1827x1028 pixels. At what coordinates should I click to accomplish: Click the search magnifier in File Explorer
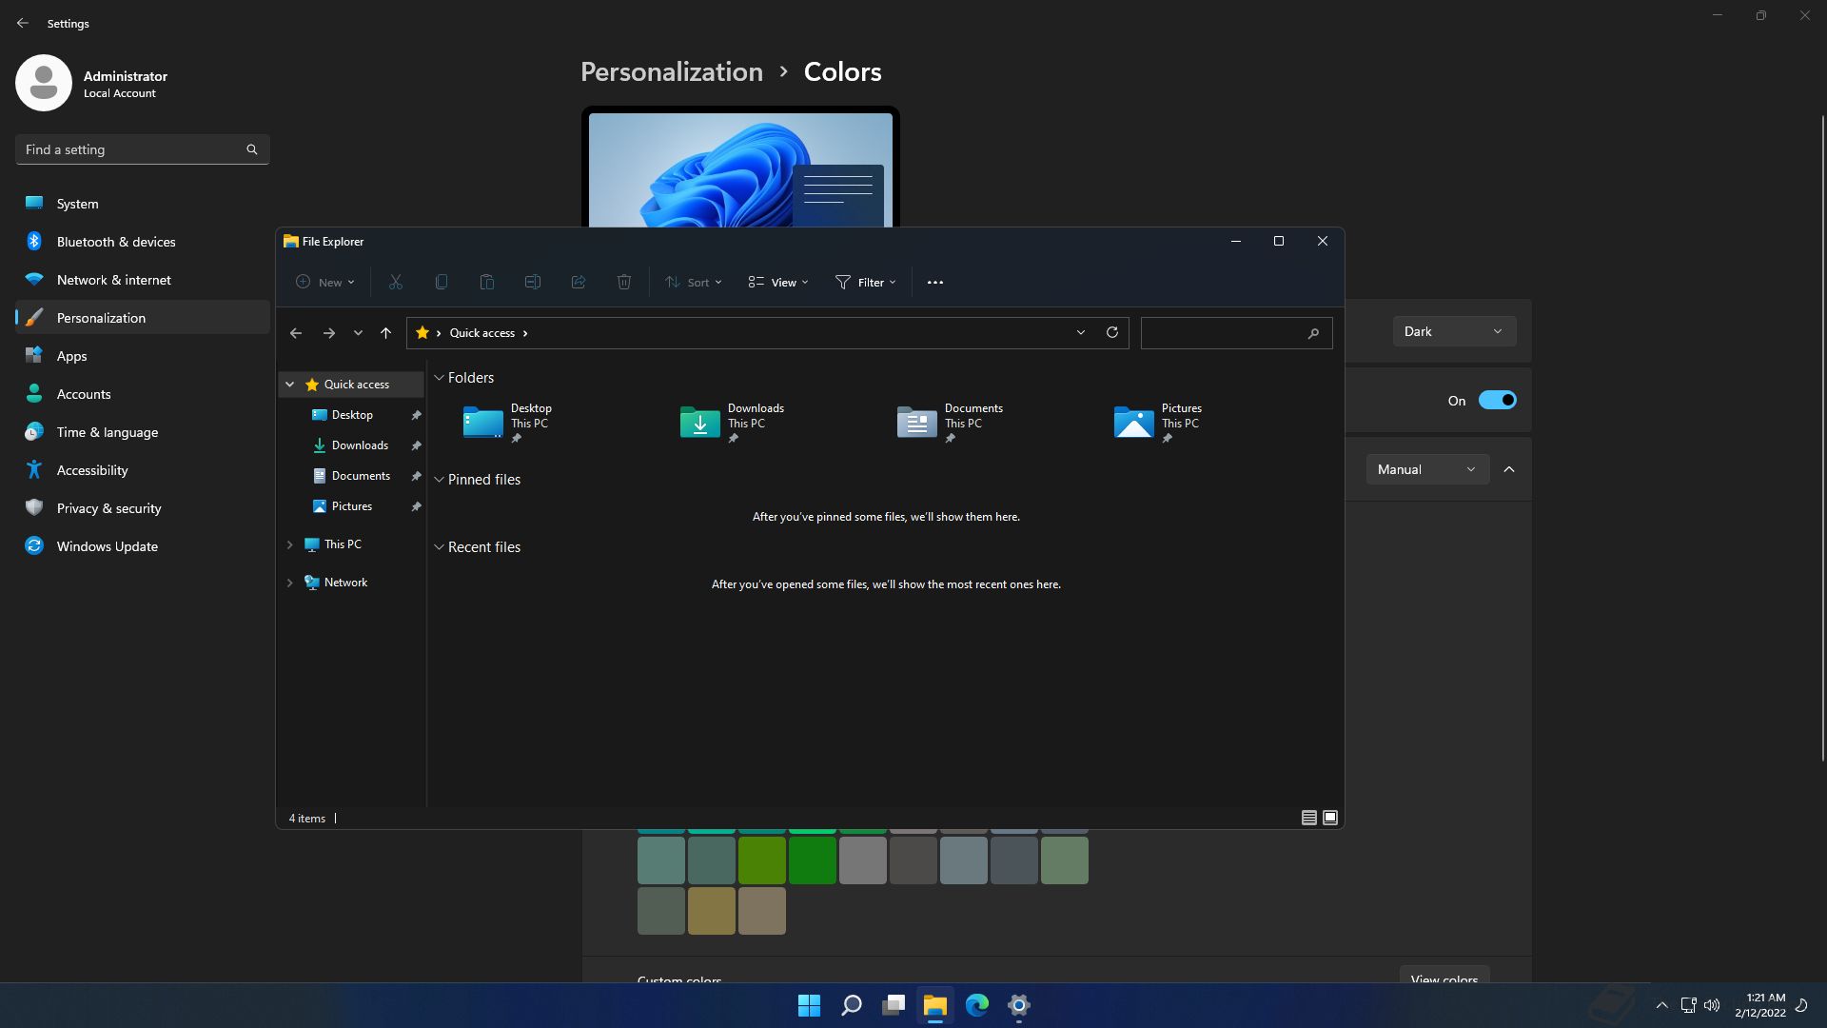coord(1313,333)
